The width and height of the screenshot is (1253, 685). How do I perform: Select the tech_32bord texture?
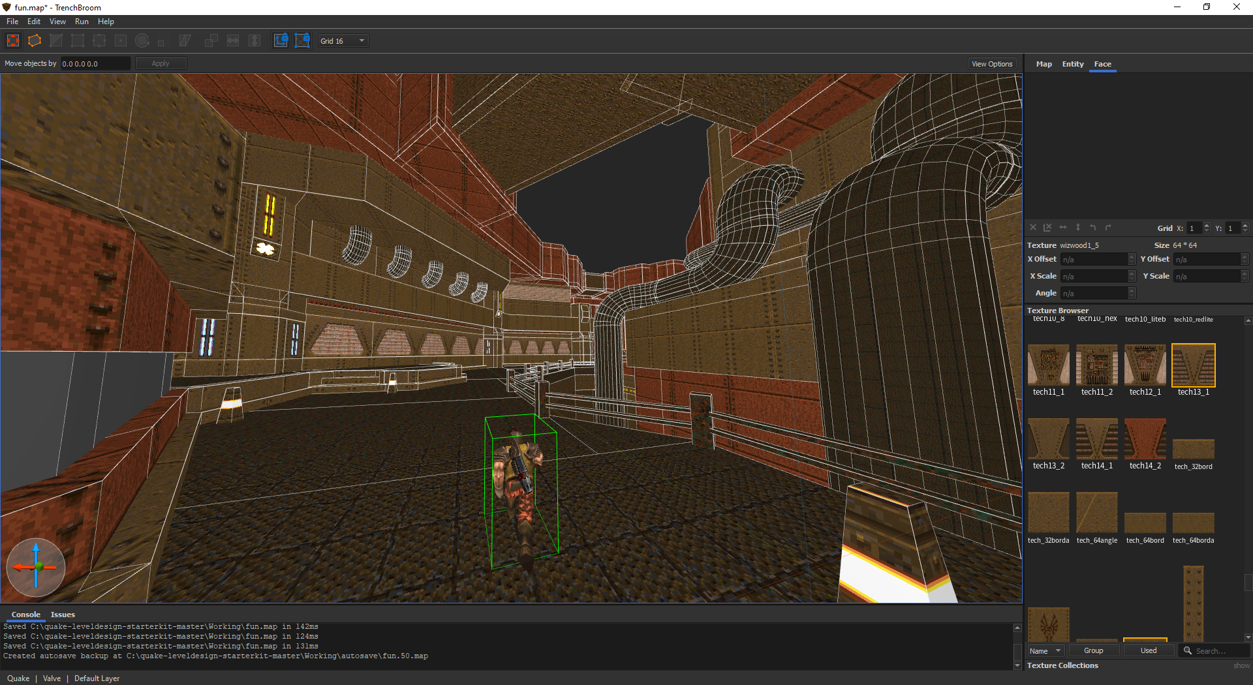tap(1194, 449)
